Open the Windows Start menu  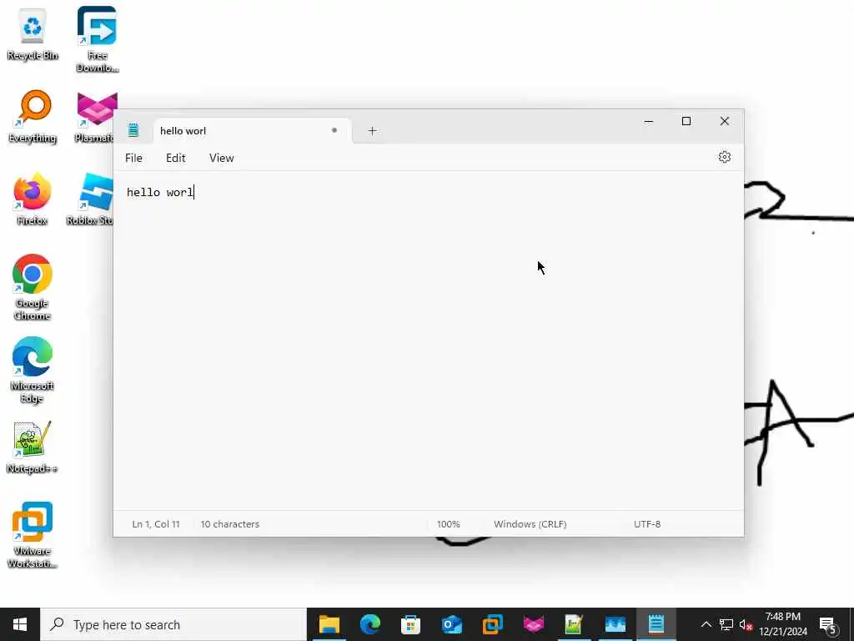coord(20,624)
